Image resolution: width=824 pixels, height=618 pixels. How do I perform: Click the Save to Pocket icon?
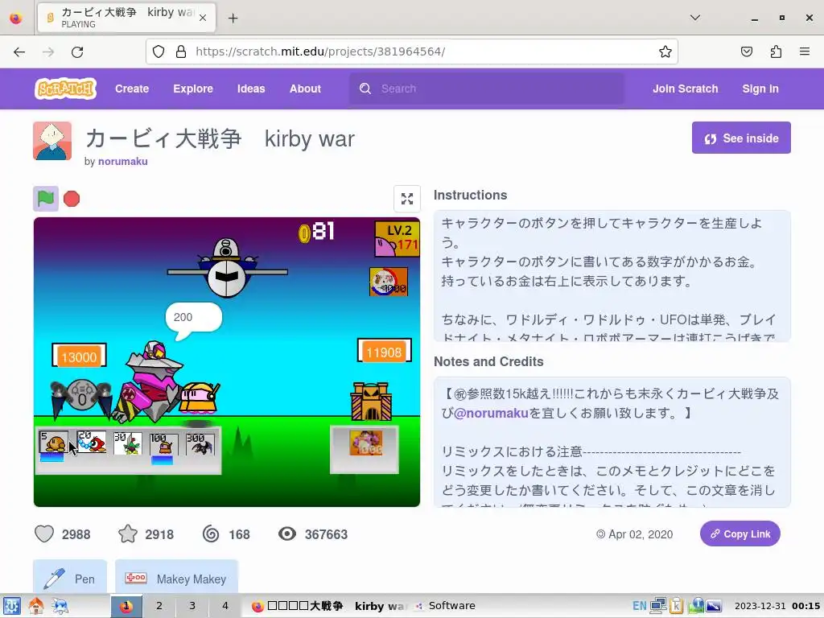746,51
